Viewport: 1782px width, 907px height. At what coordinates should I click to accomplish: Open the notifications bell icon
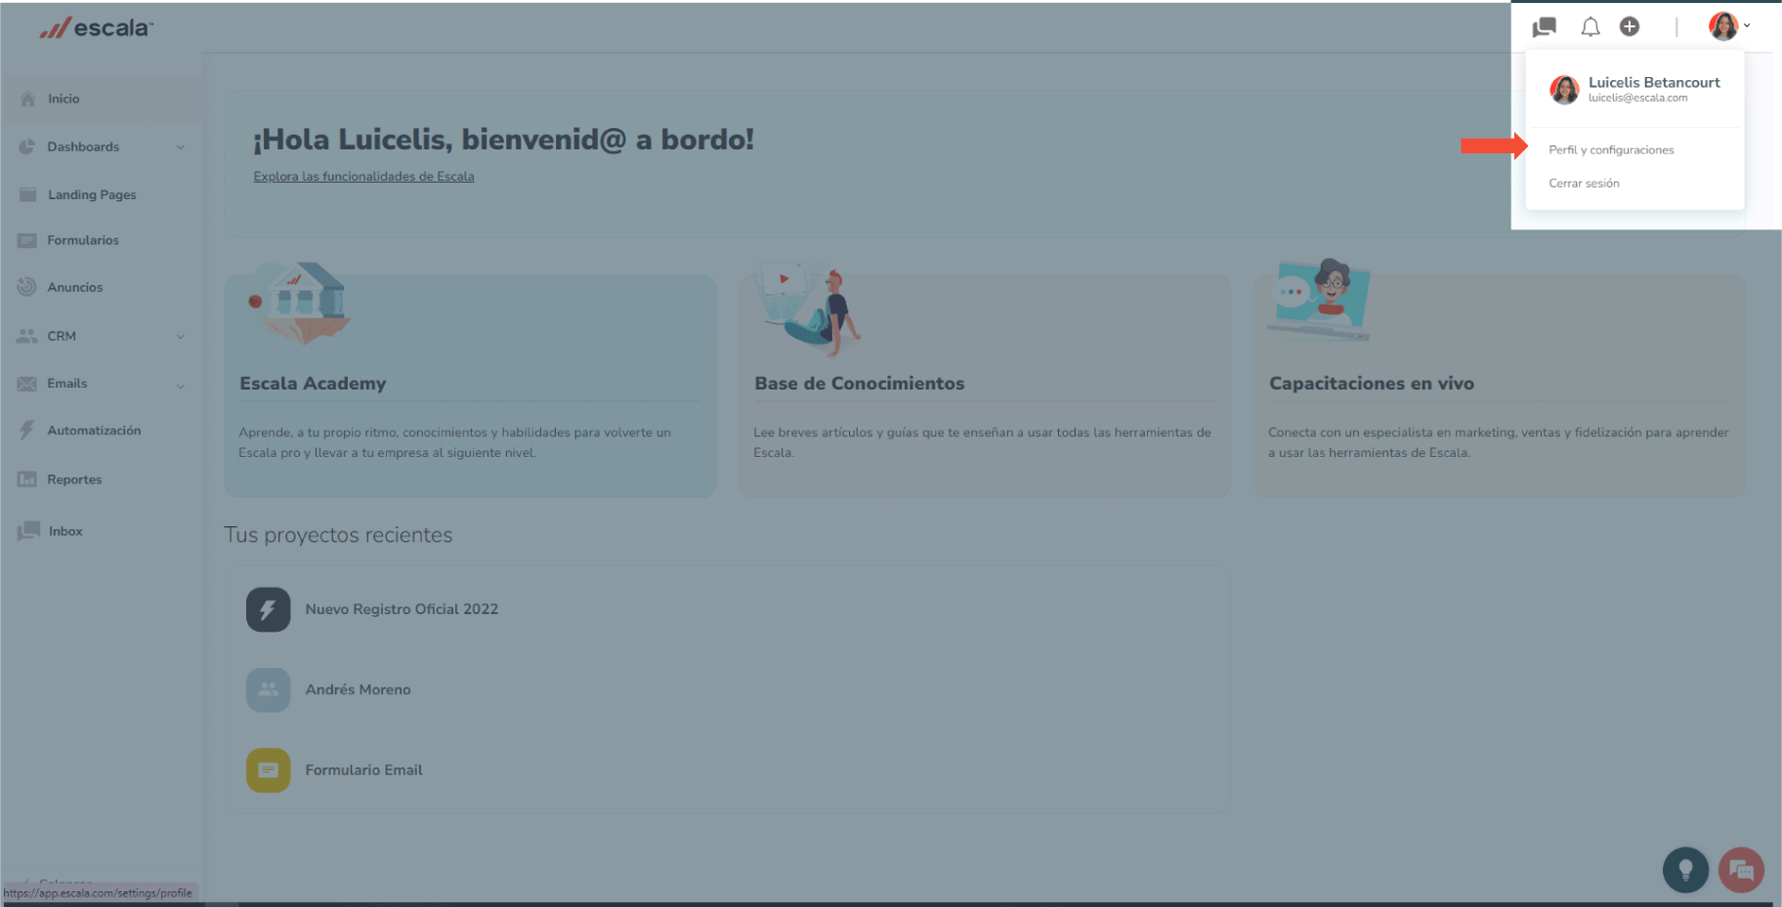coord(1591,27)
